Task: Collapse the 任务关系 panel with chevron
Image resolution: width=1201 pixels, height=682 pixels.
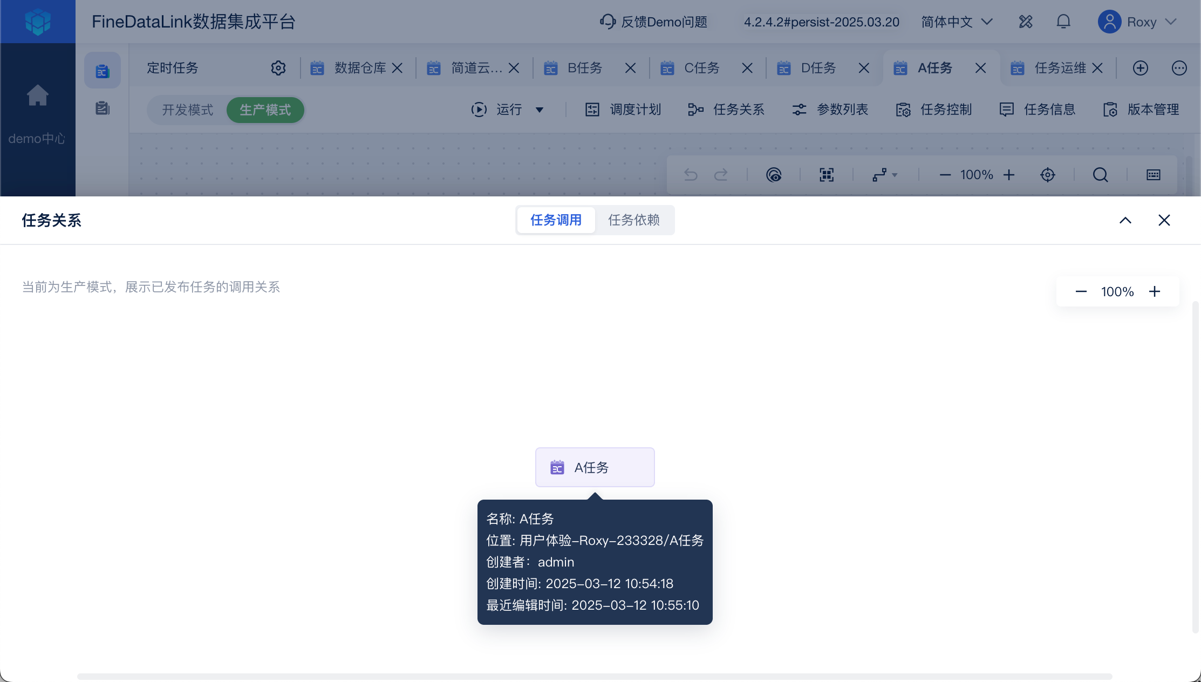Action: [1125, 220]
